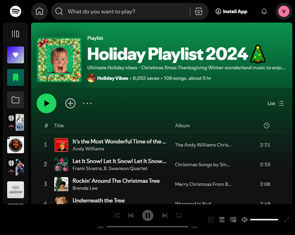The height and width of the screenshot is (235, 295).
Task: Go to Home via house icon
Action: 39,11
